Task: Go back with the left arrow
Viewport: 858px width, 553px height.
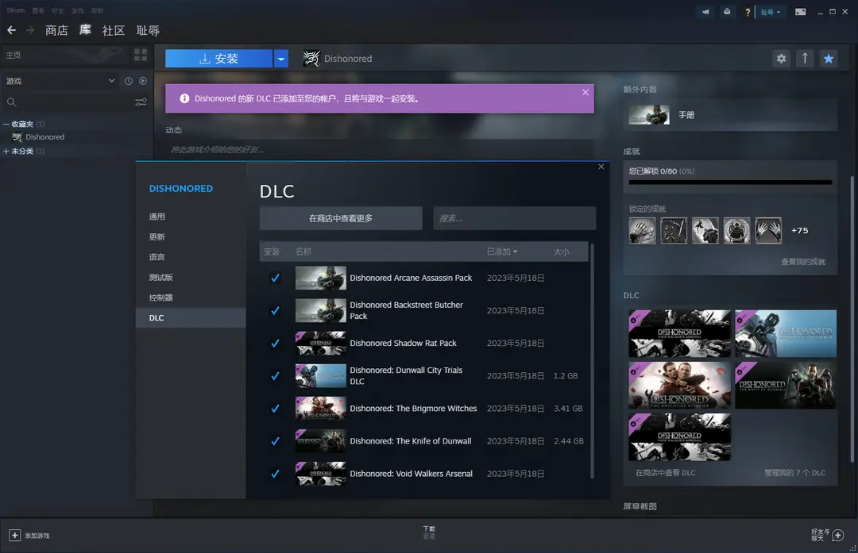Action: (x=11, y=31)
